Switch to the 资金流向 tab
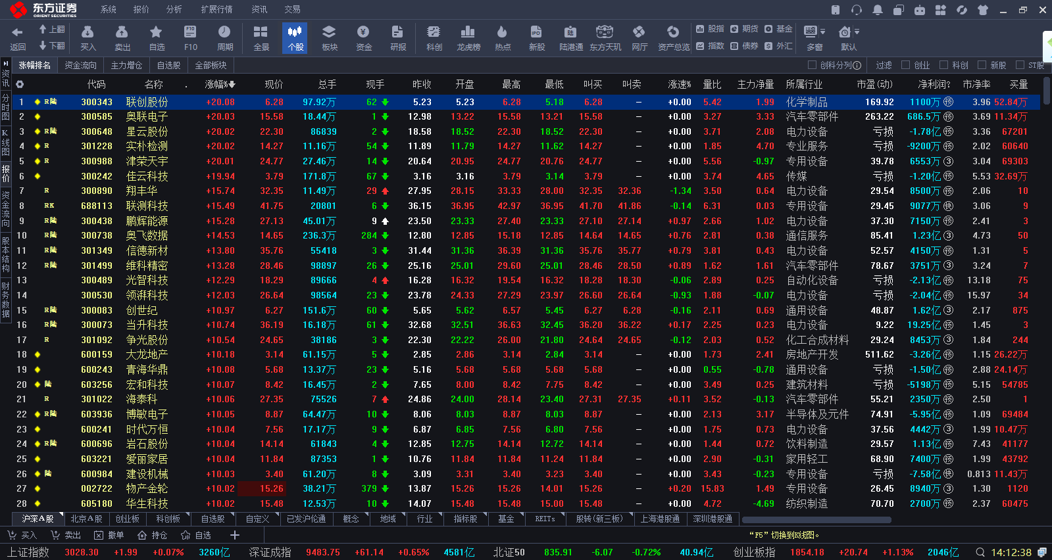The width and height of the screenshot is (1052, 560). coord(80,65)
